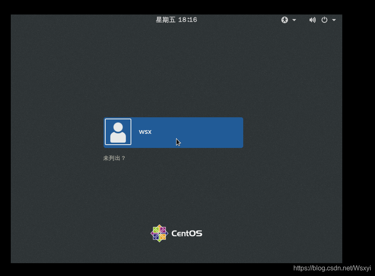
Task: Click the wsx user avatar
Action: click(x=118, y=132)
